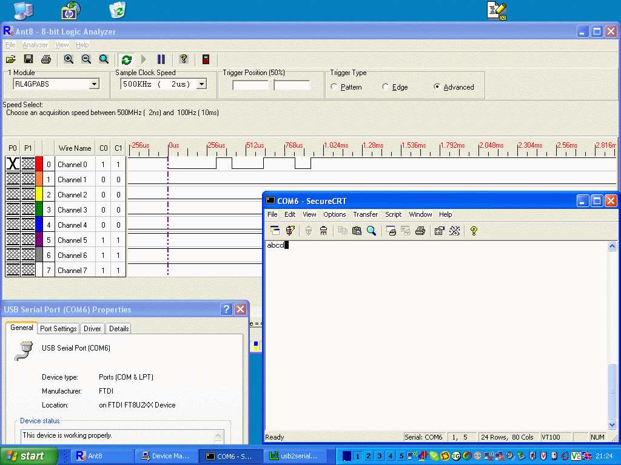Click the Zoom Out magnifier in Ant8
Screen dimensions: 621x465
(x=86, y=59)
